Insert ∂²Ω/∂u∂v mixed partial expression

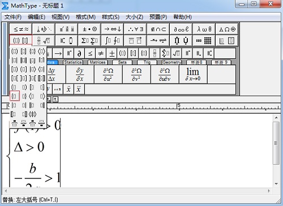(x=165, y=74)
